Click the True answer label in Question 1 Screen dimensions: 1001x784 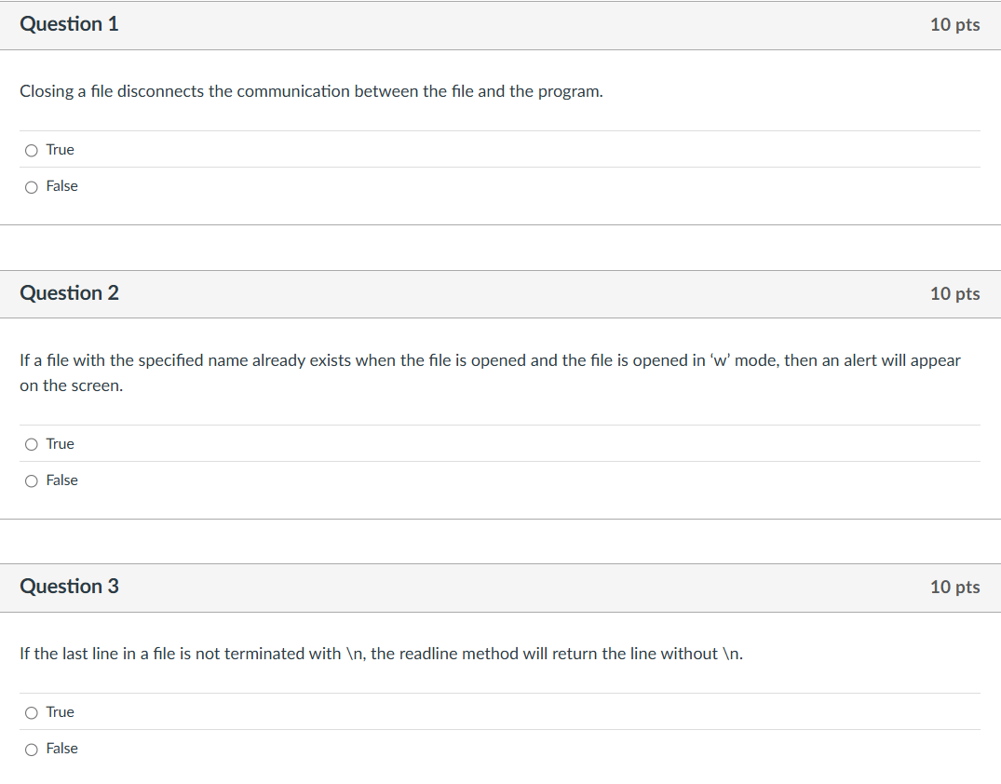coord(60,149)
